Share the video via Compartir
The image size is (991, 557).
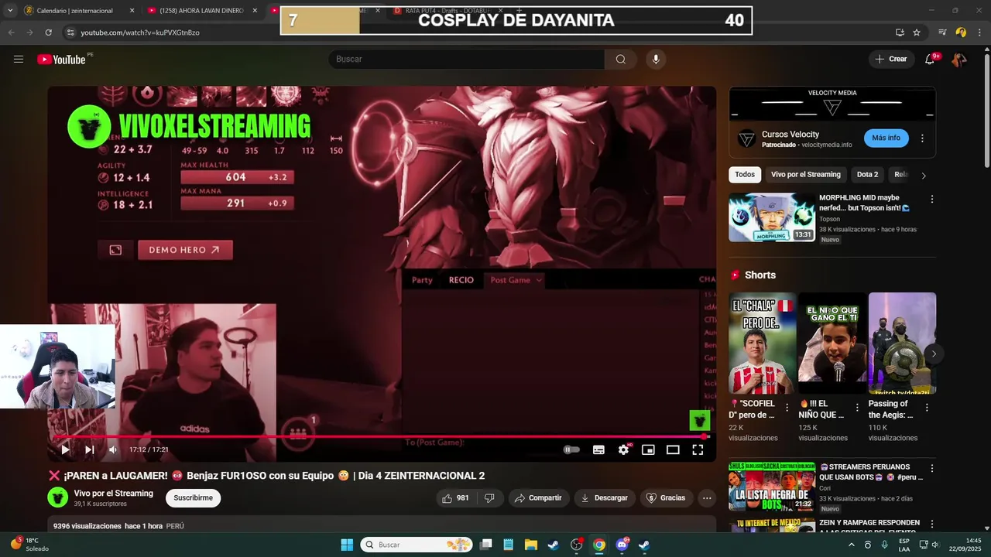(x=538, y=498)
